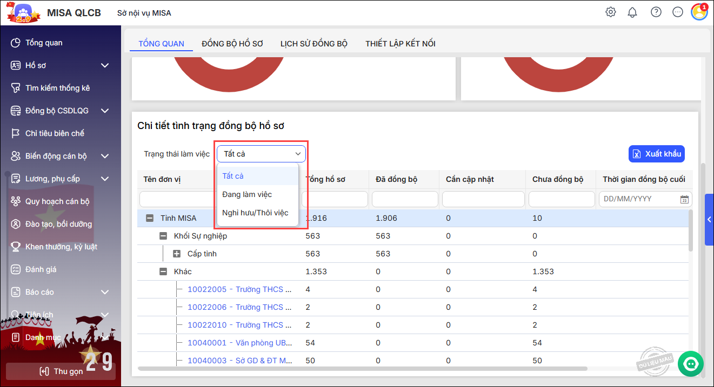The width and height of the screenshot is (714, 387).
Task: Collapse the Khối Sự nghiệp node
Action: [x=163, y=236]
